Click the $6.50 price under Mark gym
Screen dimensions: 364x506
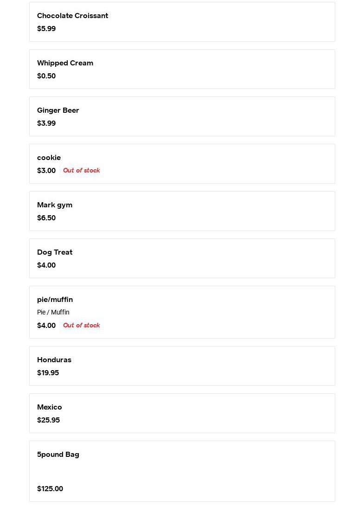click(46, 218)
